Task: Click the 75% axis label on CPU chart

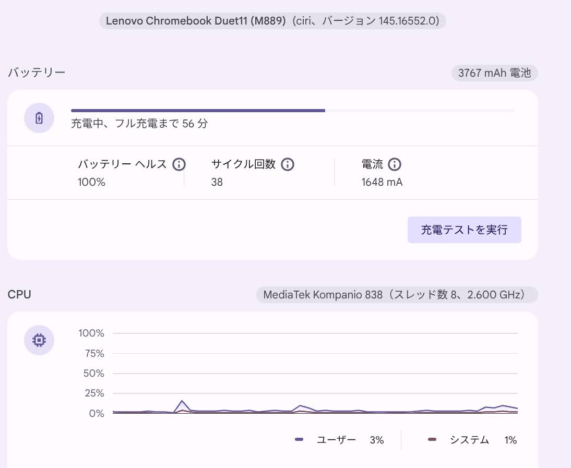Action: pos(94,353)
